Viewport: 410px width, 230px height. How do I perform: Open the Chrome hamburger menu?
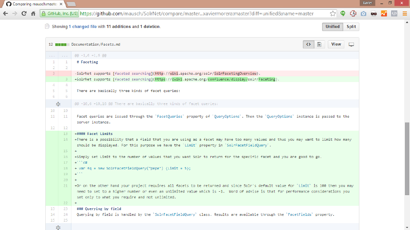(x=404, y=13)
